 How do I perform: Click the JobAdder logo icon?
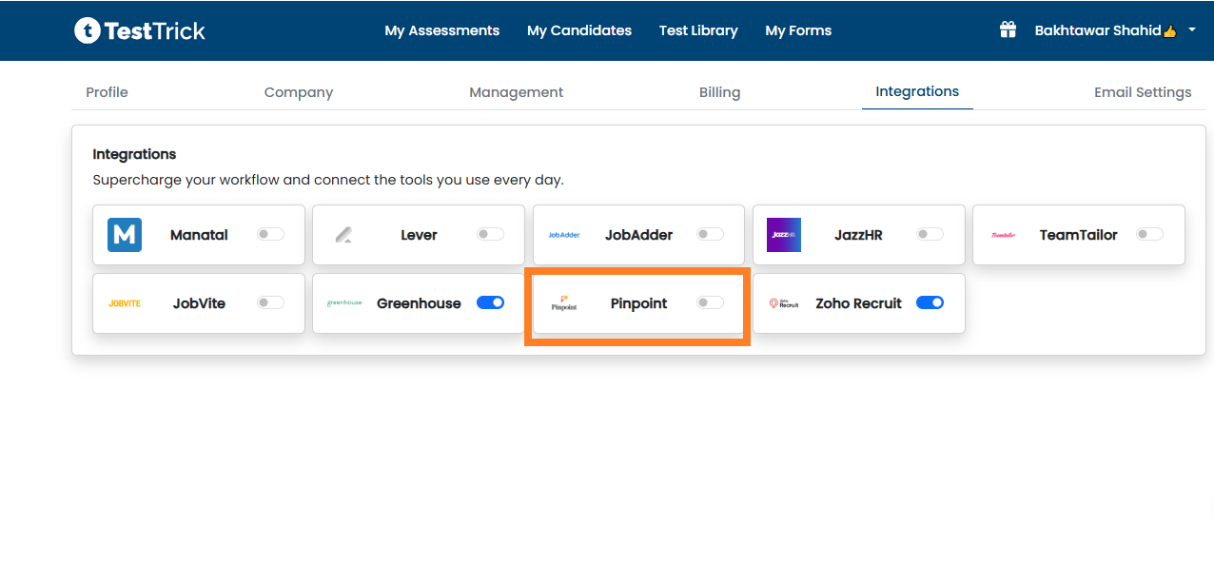point(564,235)
